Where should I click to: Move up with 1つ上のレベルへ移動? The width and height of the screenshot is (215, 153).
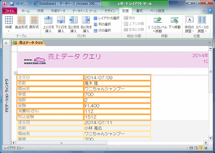[157, 25]
